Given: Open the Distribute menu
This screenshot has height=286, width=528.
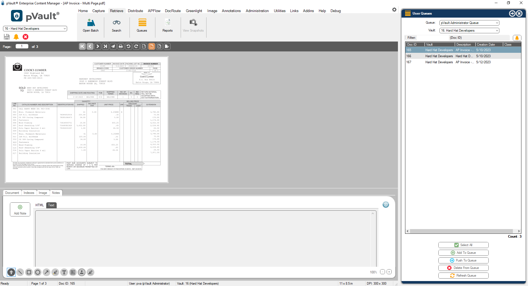Looking at the screenshot, I should pyautogui.click(x=135, y=11).
